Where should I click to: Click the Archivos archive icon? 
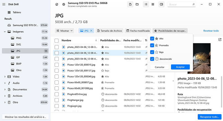click(9, 96)
